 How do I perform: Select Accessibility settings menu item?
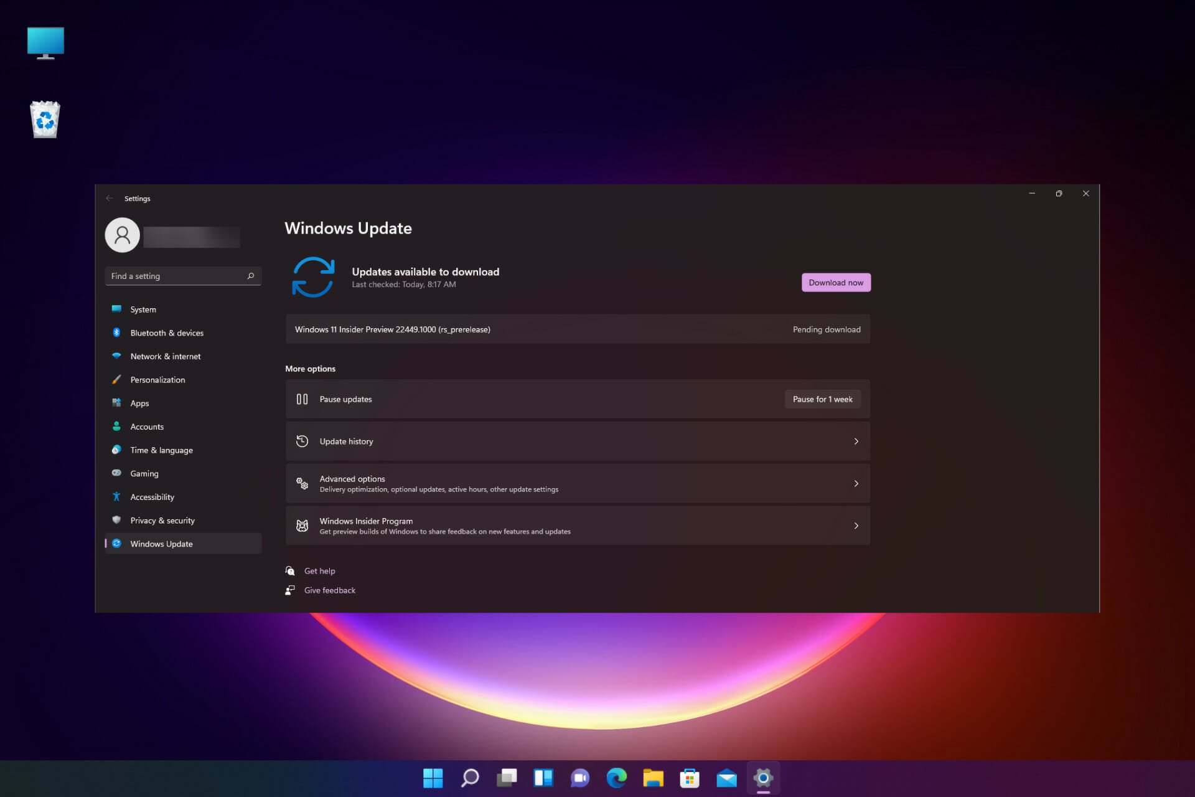[x=152, y=496]
